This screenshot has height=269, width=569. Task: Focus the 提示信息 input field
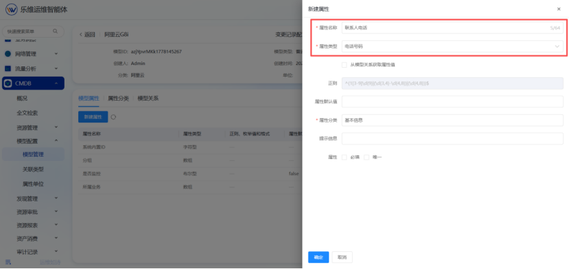pos(452,139)
